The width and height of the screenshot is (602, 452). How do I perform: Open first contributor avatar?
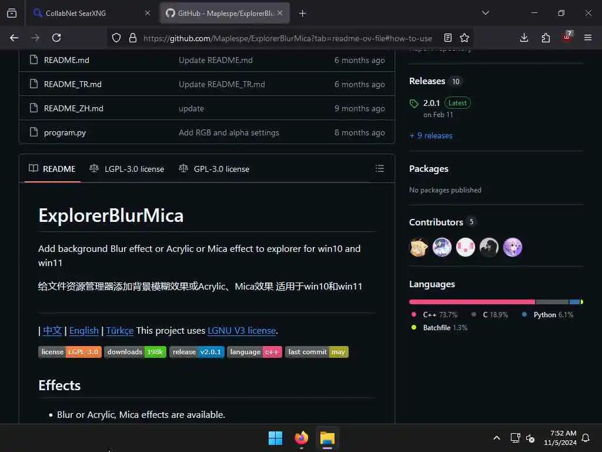419,247
